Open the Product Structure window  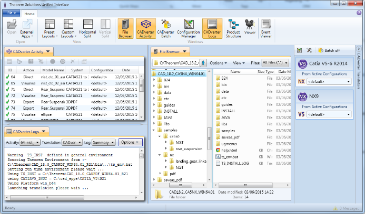[x=233, y=28]
